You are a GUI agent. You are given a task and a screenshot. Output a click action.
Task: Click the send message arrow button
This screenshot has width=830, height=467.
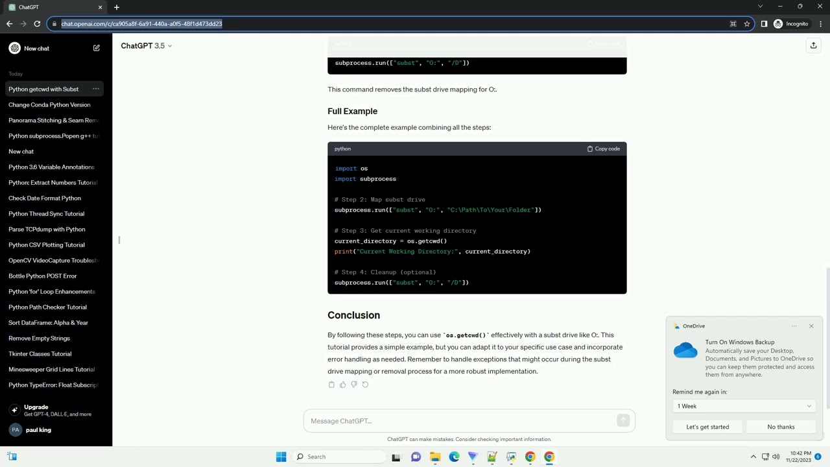(x=623, y=421)
